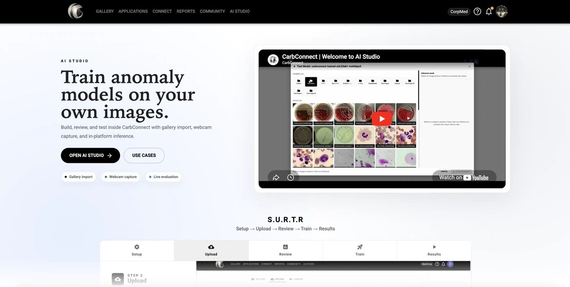Switch to the Results step tab

(434, 250)
